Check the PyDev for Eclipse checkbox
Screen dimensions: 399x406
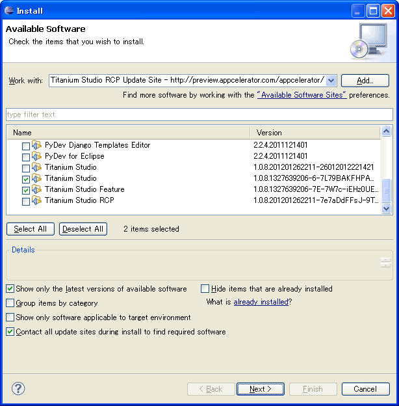(26, 157)
